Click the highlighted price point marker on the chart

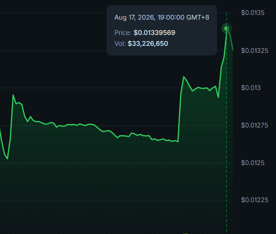click(227, 28)
